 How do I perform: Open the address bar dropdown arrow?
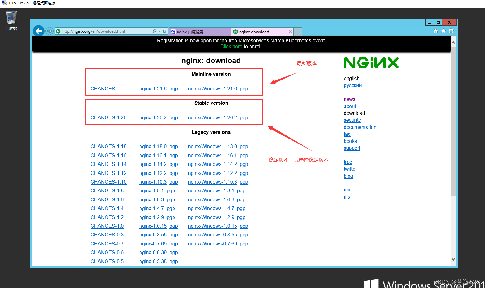(159, 31)
